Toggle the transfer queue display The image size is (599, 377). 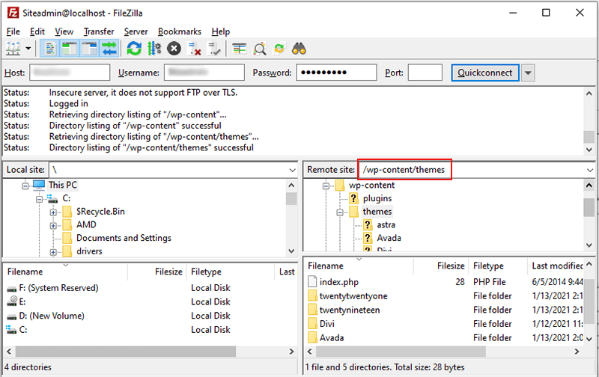click(109, 49)
